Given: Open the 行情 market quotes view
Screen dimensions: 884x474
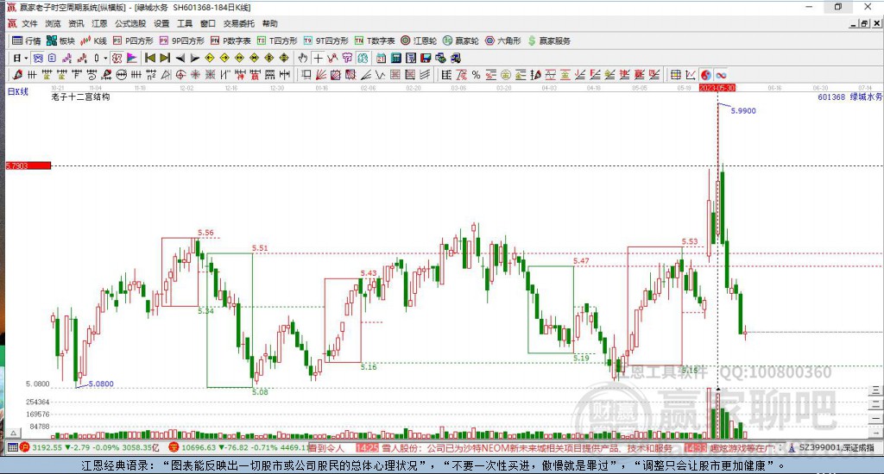Looking at the screenshot, I should 26,41.
